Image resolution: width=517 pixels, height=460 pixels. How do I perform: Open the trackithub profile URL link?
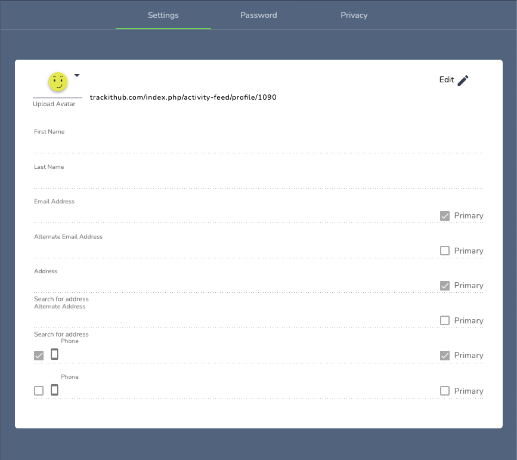pyautogui.click(x=183, y=97)
